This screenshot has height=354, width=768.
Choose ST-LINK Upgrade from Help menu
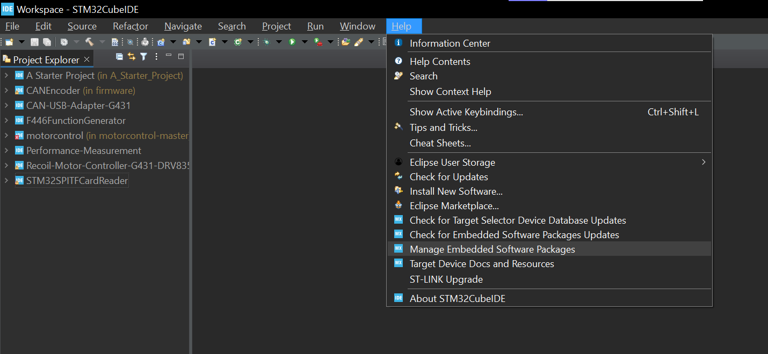click(x=446, y=279)
